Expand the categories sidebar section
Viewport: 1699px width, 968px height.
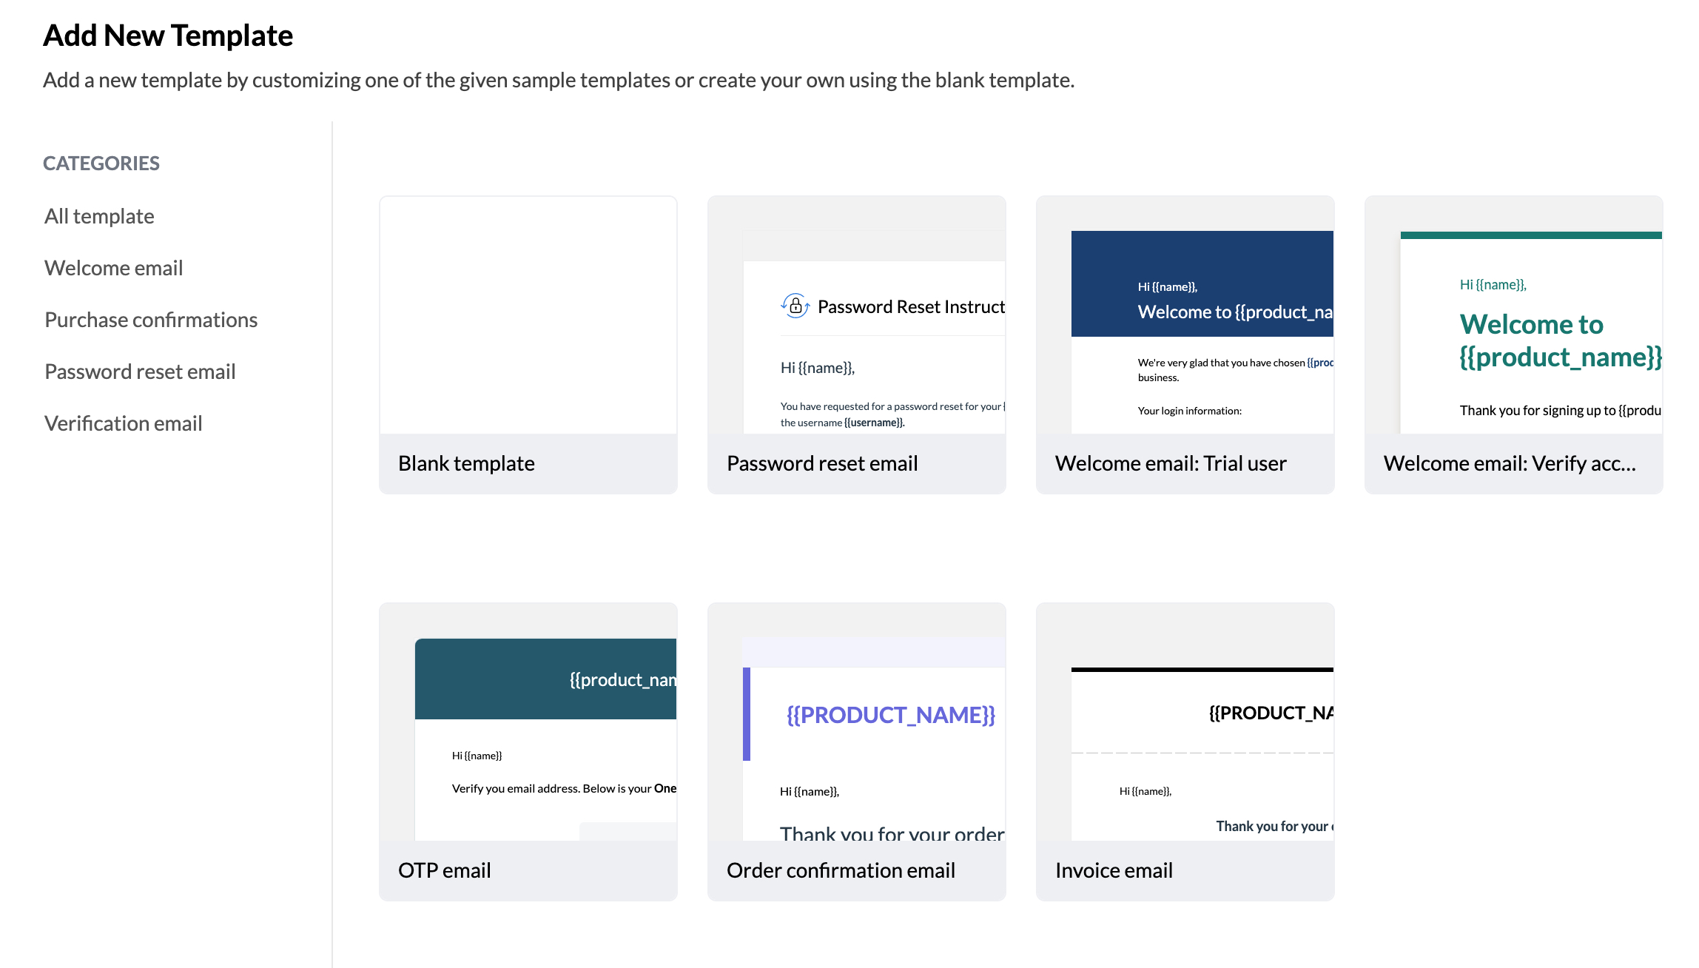click(x=101, y=164)
